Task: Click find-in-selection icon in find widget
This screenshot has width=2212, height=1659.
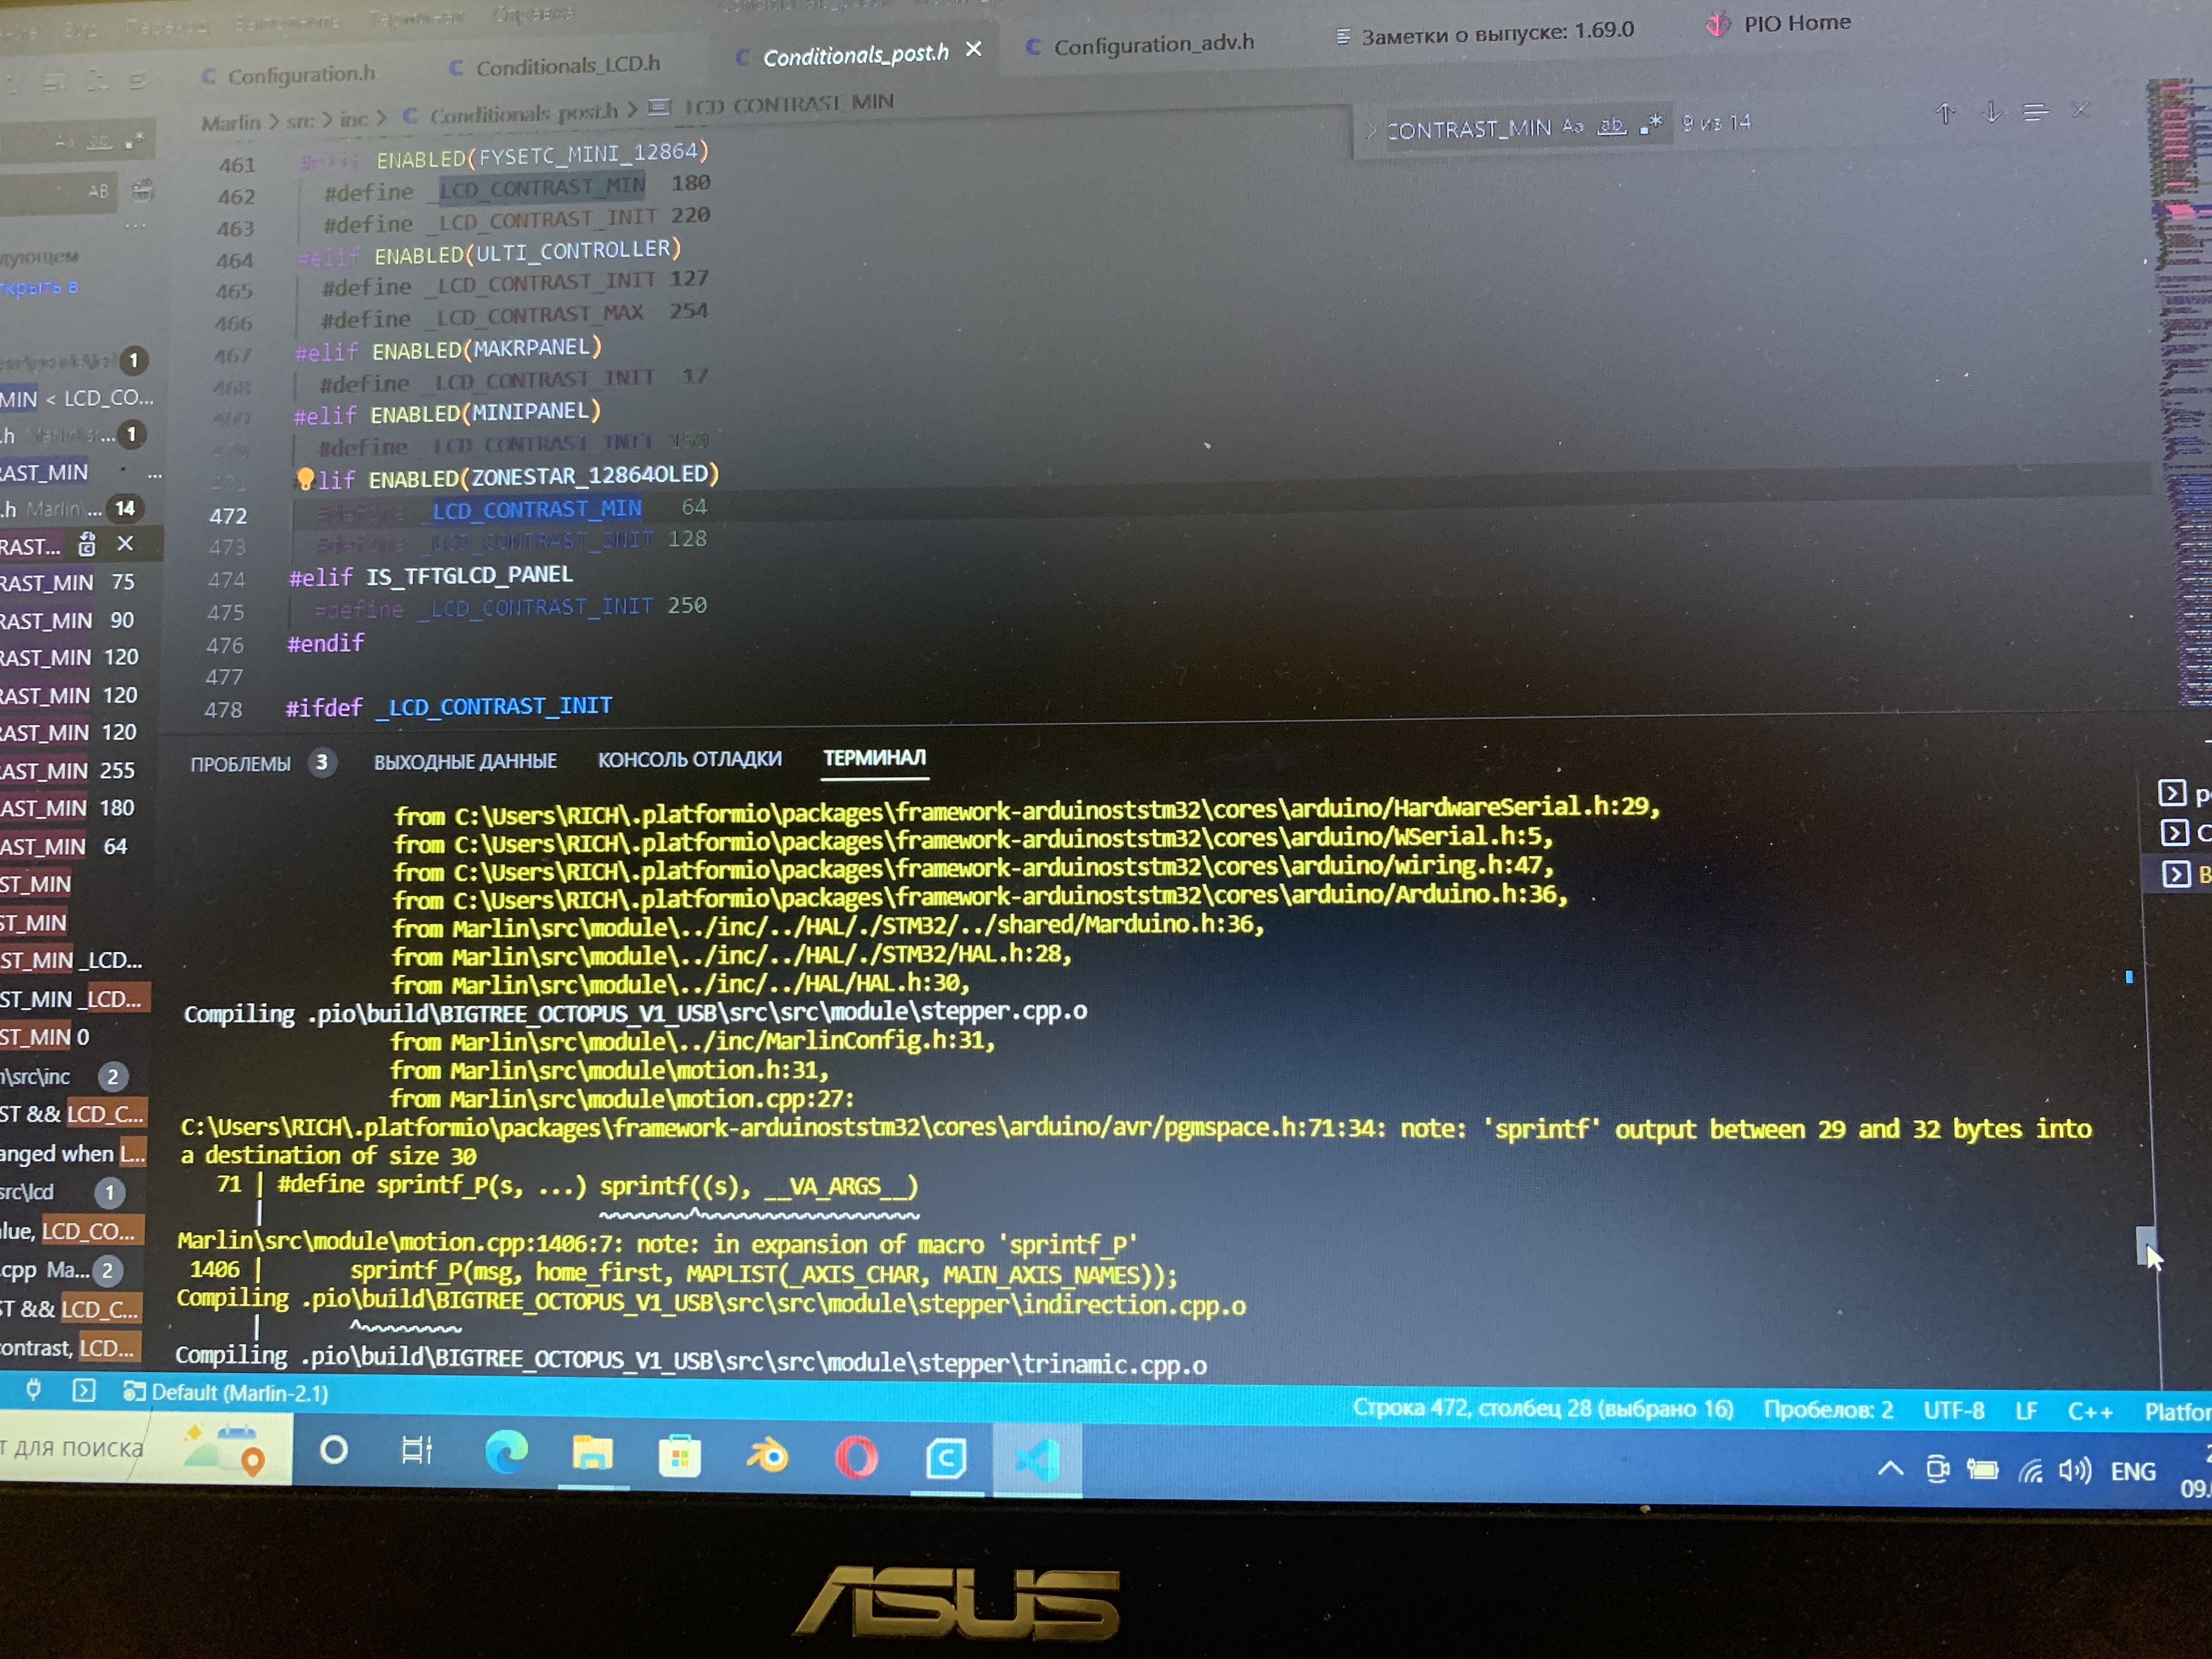Action: (2035, 112)
